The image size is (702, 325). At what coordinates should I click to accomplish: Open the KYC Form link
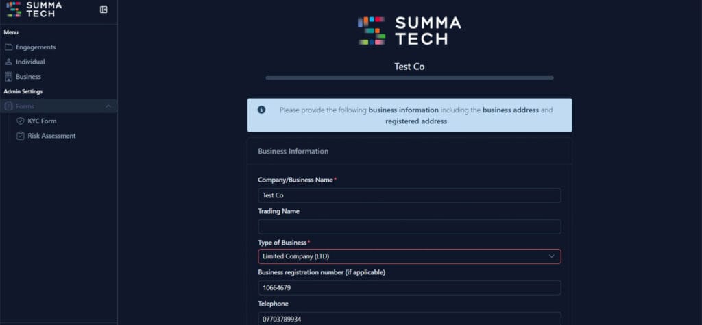(42, 121)
